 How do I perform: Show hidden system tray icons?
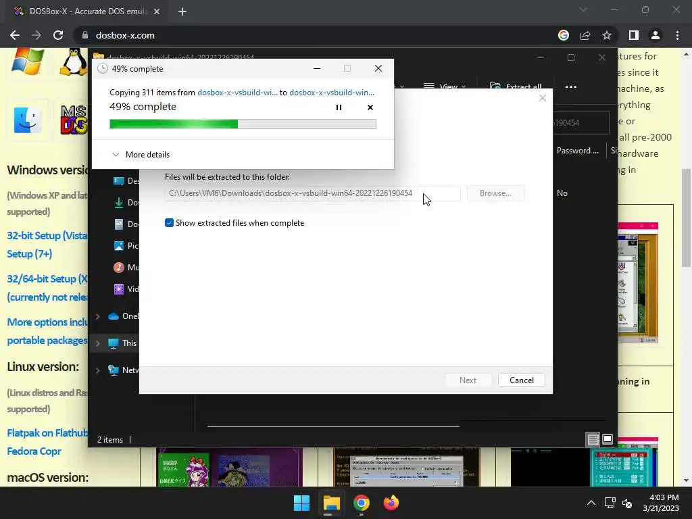[591, 503]
